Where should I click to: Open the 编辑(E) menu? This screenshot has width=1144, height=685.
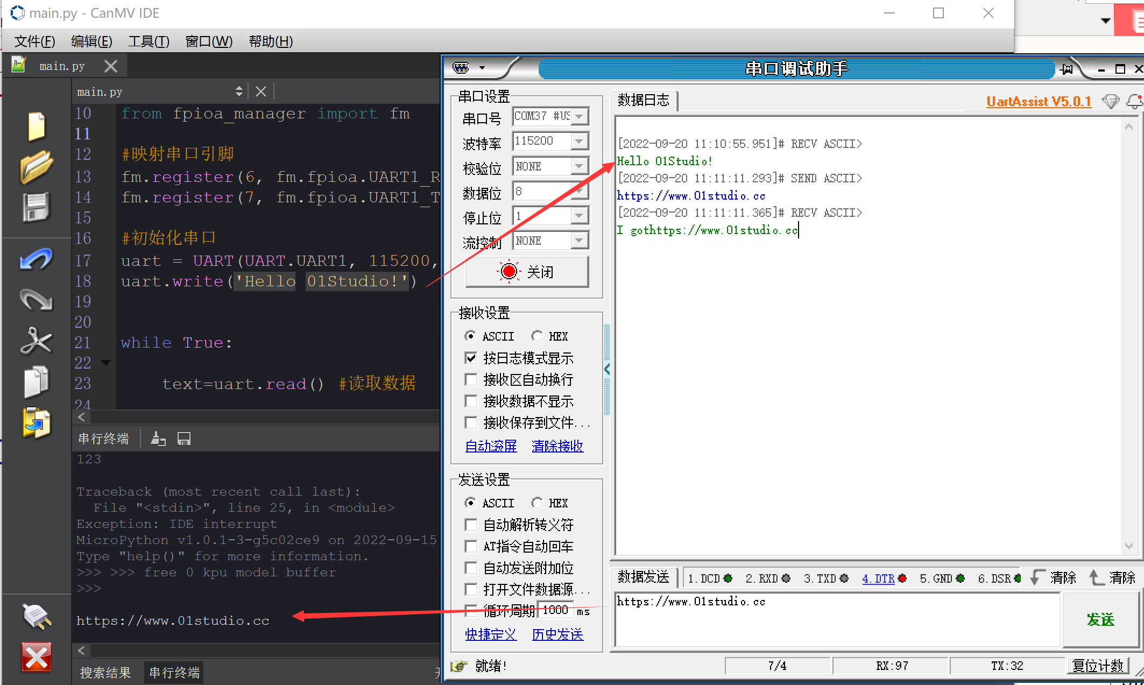(x=91, y=41)
